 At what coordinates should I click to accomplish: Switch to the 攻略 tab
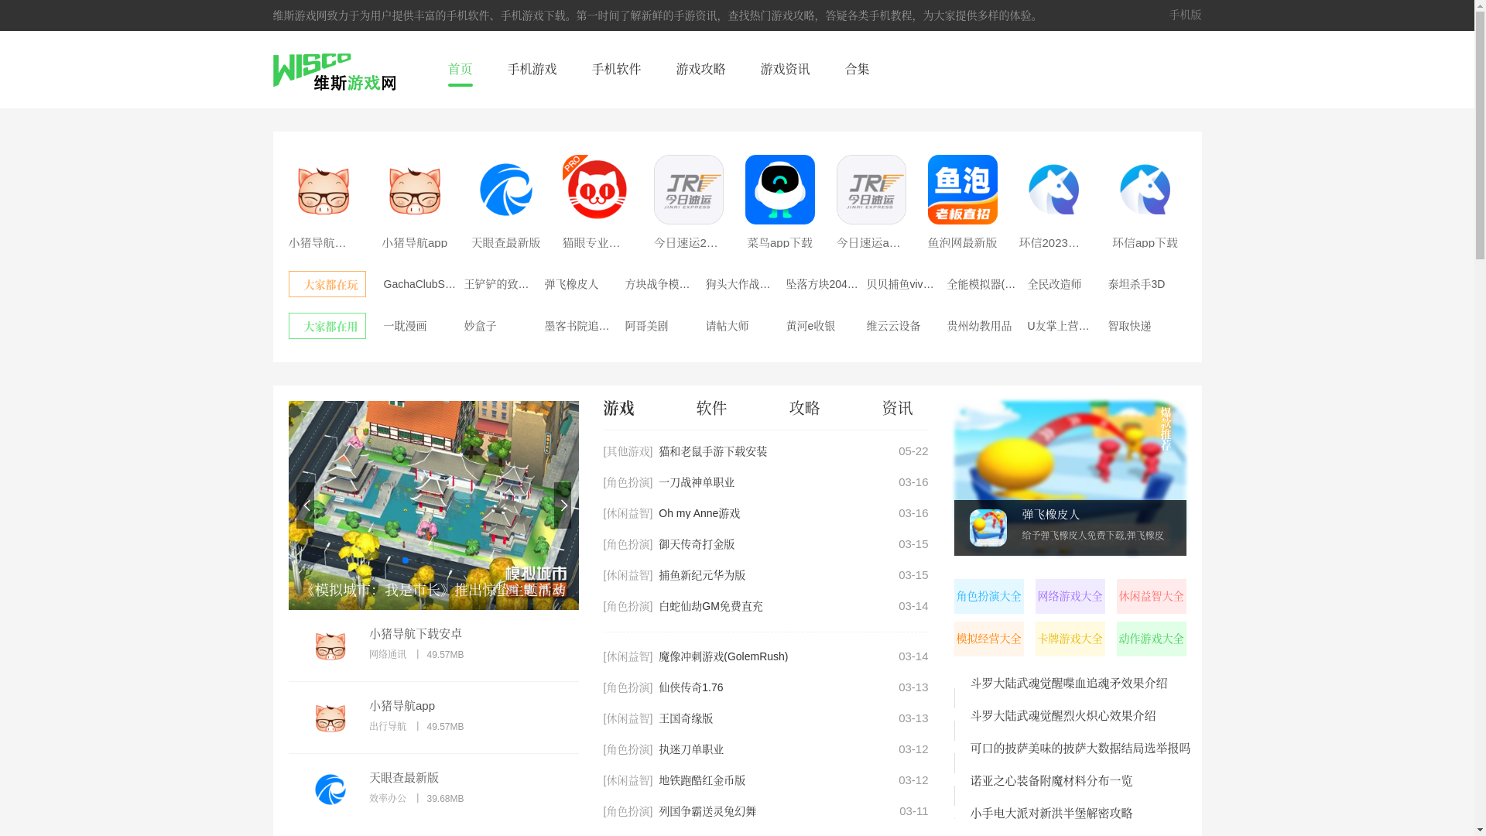click(804, 408)
